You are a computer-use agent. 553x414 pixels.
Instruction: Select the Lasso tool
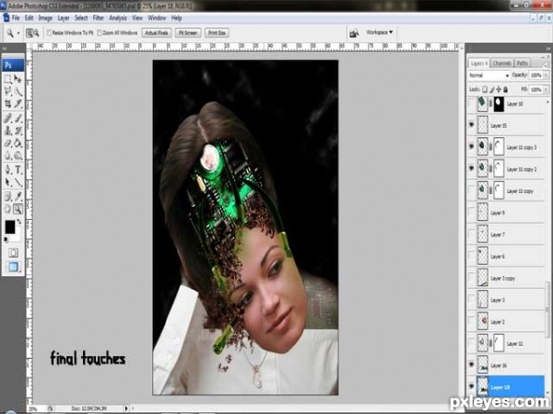(7, 91)
